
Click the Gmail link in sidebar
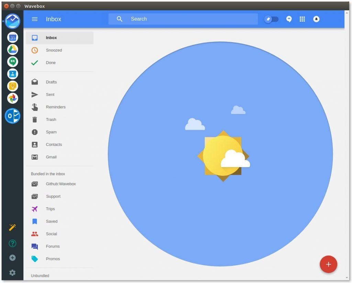pyautogui.click(x=51, y=157)
